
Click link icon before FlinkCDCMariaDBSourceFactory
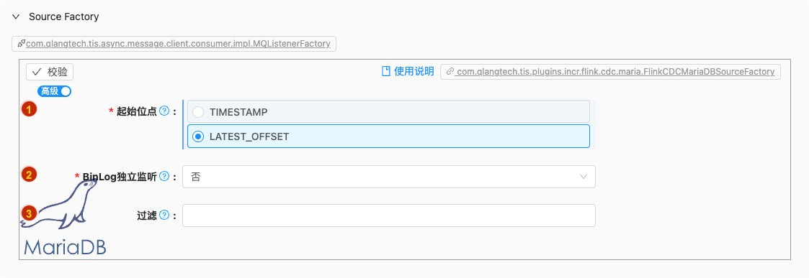tap(450, 72)
